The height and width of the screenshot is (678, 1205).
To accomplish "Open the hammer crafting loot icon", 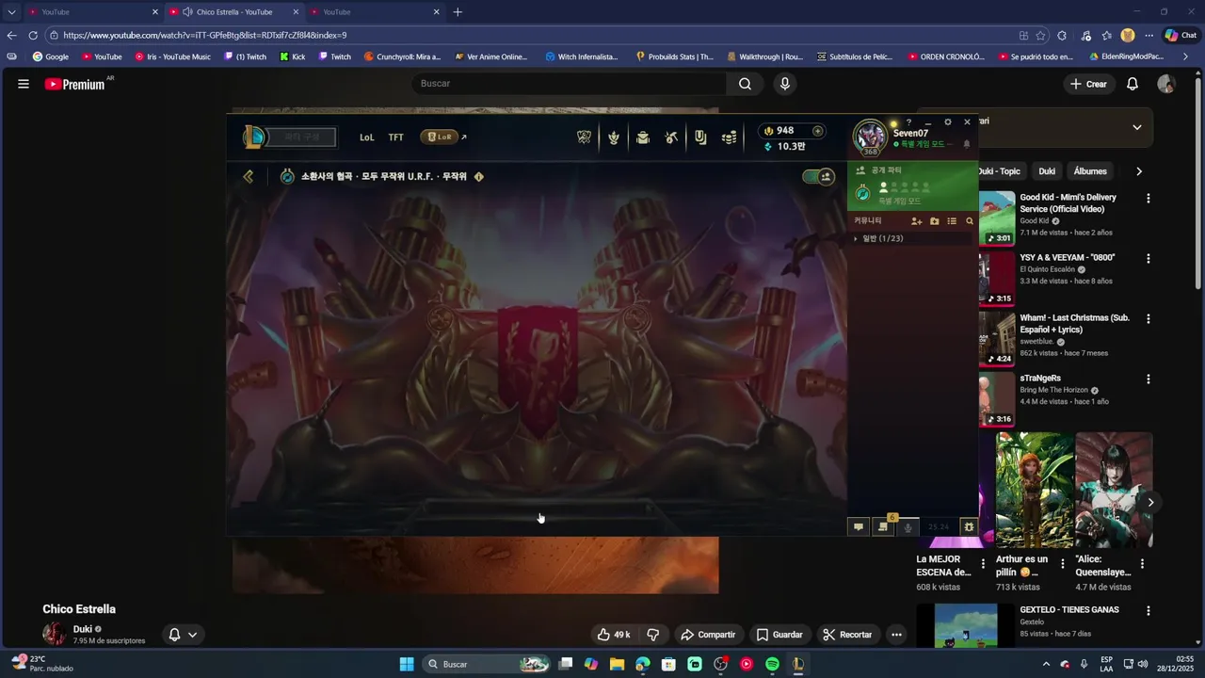I will click(671, 137).
